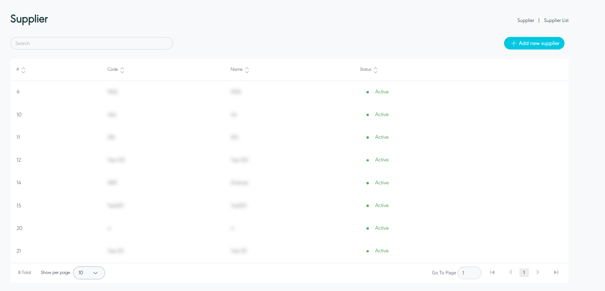Screen dimensions: 605x291
Task: Click into the Search field
Action: click(92, 43)
